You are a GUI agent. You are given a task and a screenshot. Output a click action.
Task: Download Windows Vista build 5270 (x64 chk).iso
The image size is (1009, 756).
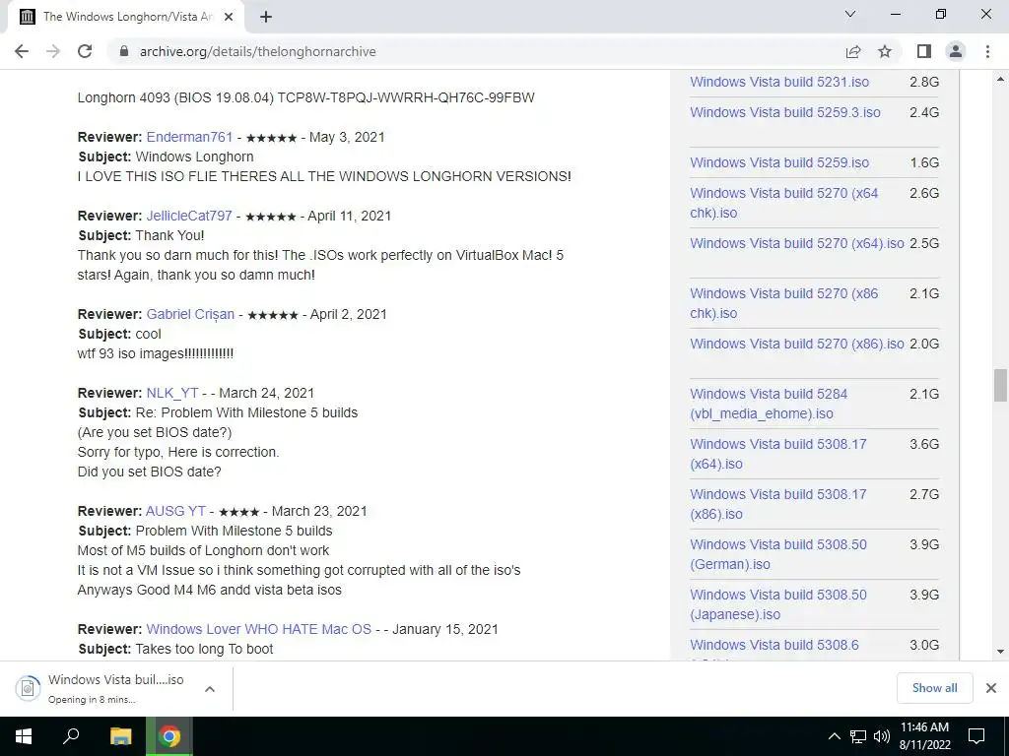(x=783, y=203)
